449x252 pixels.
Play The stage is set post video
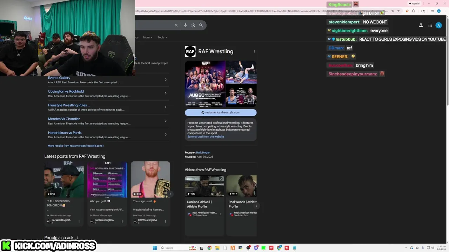click(150, 179)
